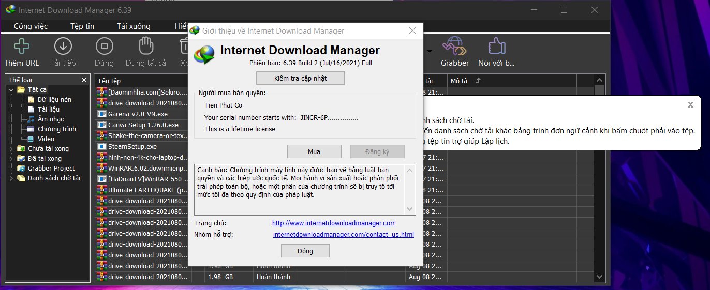Click the Kiểm tra cập nhật button
Image resolution: width=710 pixels, height=290 pixels.
[300, 78]
